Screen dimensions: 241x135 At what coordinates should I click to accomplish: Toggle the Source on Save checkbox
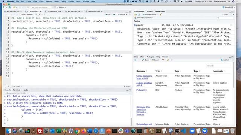coord(20,15)
